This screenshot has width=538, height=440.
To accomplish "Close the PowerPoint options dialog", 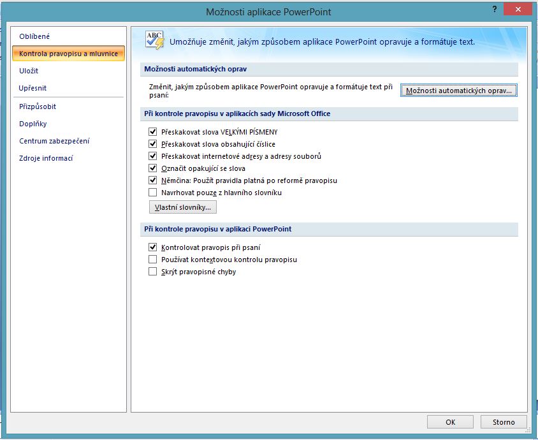I will 518,10.
